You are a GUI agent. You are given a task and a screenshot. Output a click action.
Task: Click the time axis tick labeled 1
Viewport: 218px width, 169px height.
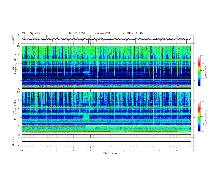(x=39, y=150)
